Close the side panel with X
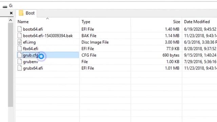Image resolution: width=217 pixels, height=122 pixels. [11, 13]
